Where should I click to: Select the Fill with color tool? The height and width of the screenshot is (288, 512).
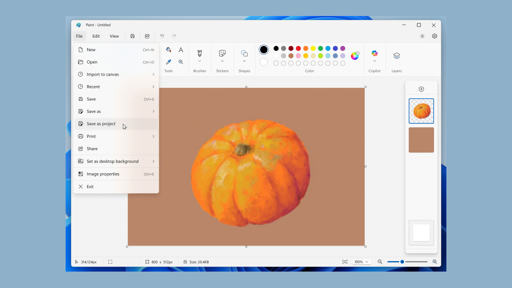(x=168, y=49)
